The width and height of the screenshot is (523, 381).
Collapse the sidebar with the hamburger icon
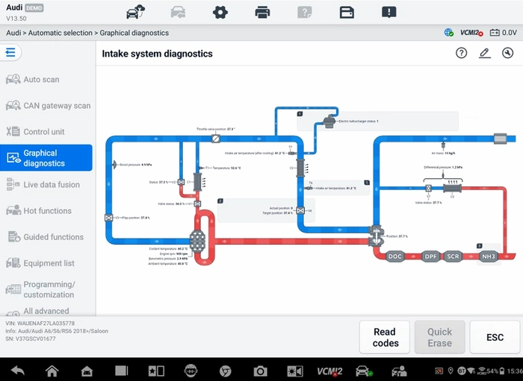click(x=10, y=52)
